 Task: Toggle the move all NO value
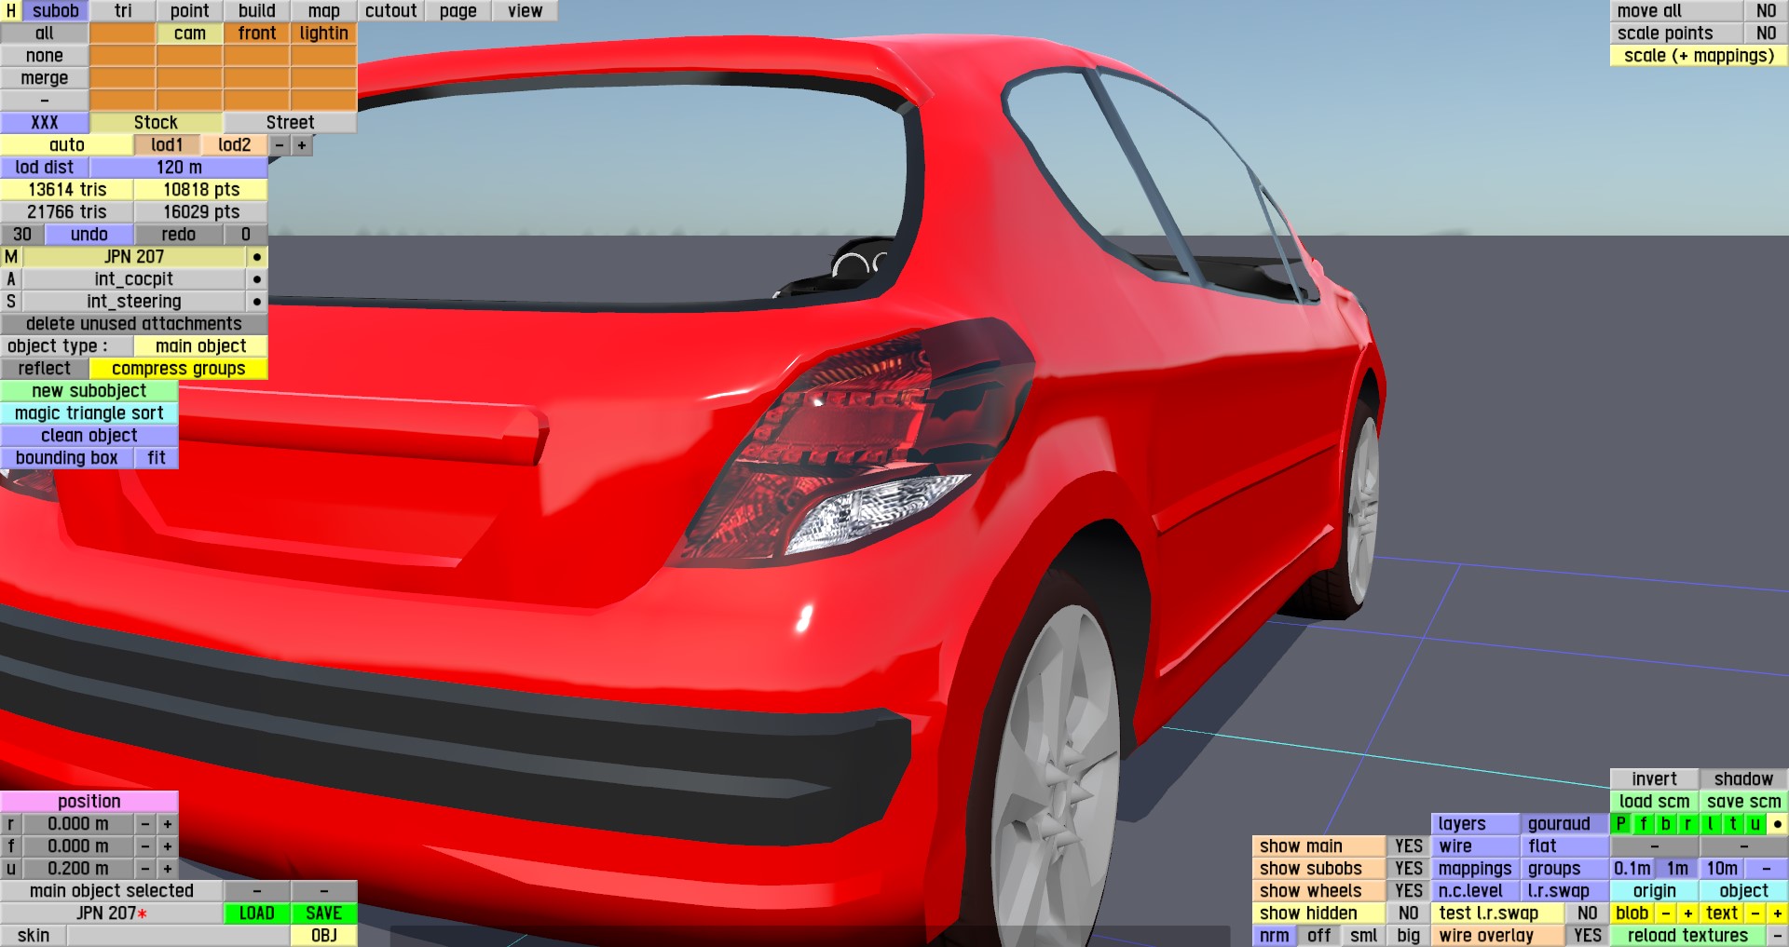[1766, 11]
